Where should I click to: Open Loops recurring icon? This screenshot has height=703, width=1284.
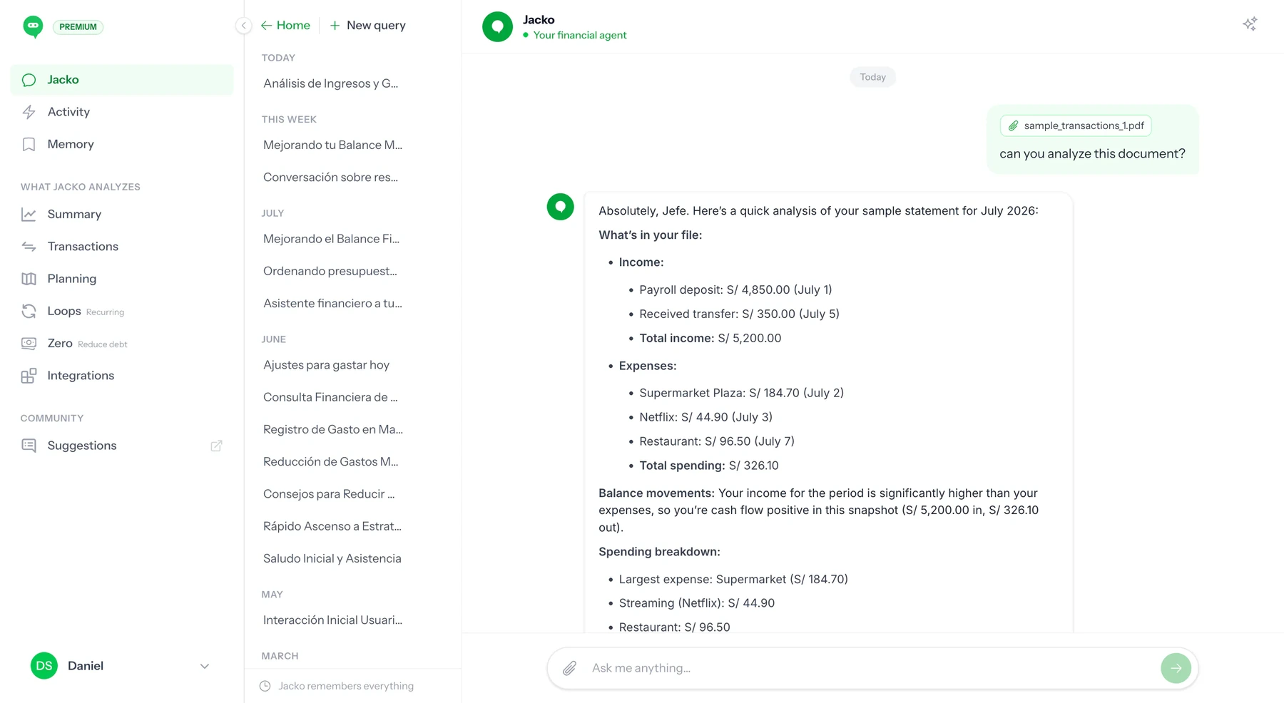click(x=29, y=311)
